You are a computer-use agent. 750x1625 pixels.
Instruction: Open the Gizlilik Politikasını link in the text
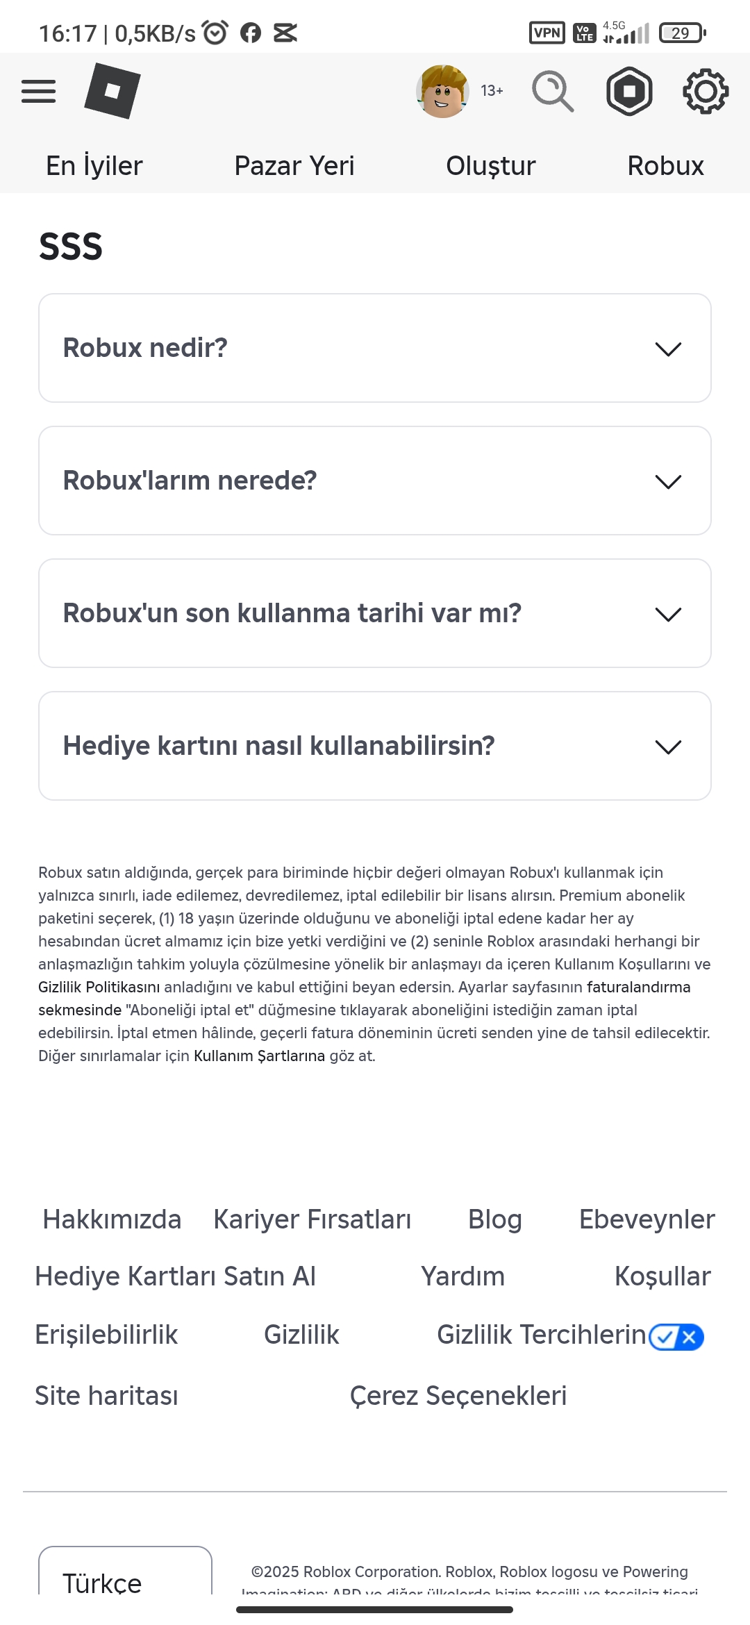coord(99,987)
